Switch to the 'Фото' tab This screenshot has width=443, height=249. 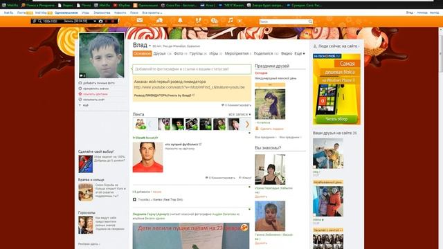coord(179,53)
